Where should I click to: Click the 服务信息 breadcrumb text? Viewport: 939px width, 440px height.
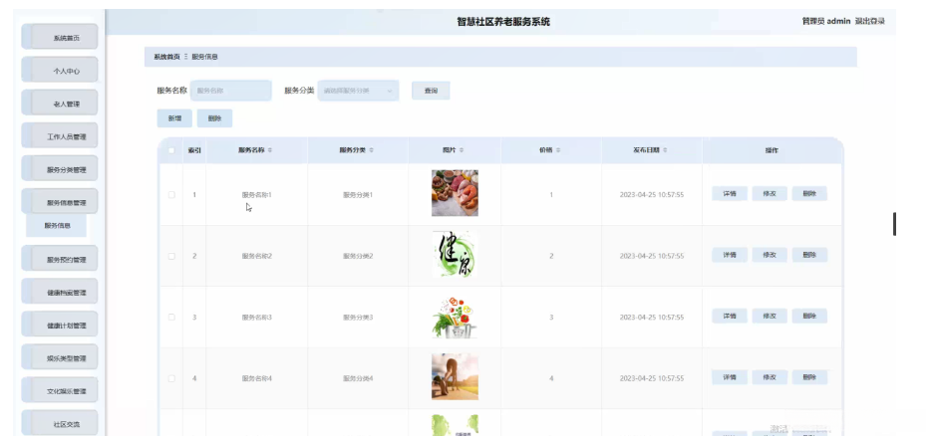(204, 57)
